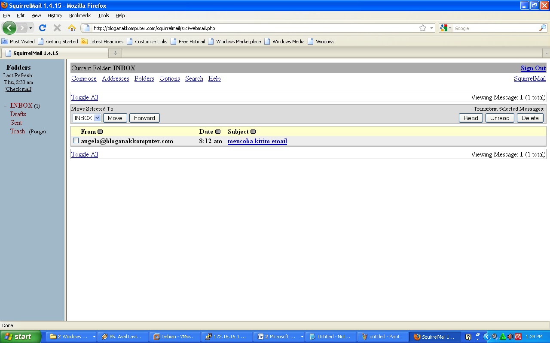Image resolution: width=550 pixels, height=343 pixels.
Task: Collapse the INBOX folder tree with minus
Action: click(5, 105)
